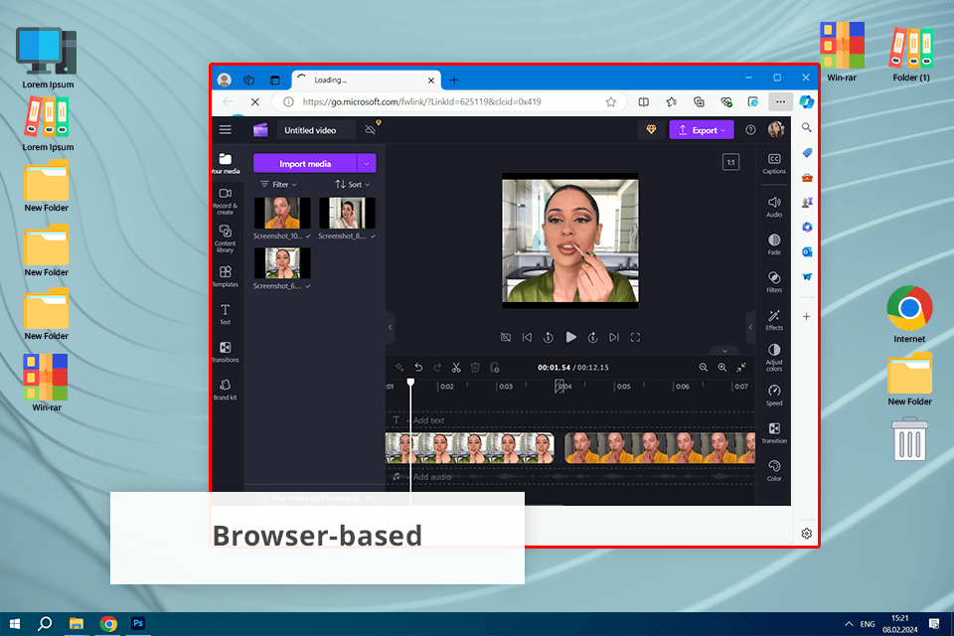Click the Redo icon above the timeline
Image resolution: width=954 pixels, height=636 pixels.
(437, 367)
